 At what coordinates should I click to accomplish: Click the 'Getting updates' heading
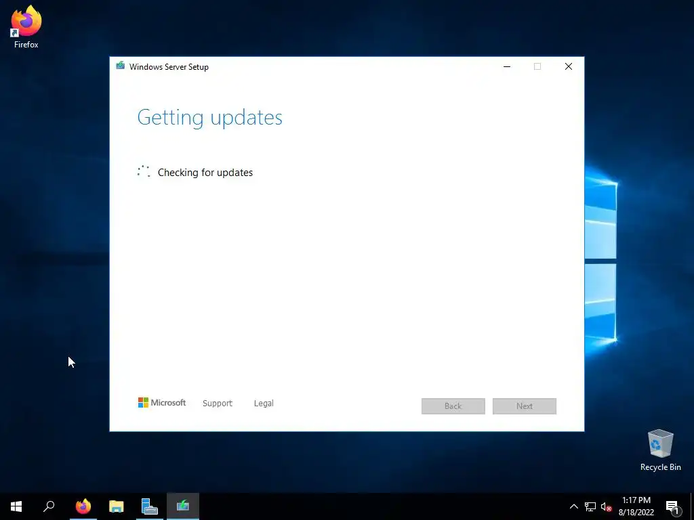point(210,118)
